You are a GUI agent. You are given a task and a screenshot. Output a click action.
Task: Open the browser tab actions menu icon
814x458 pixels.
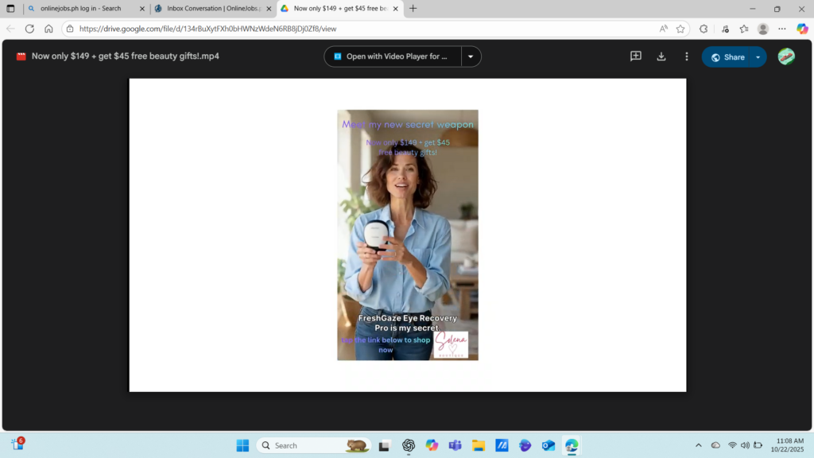(10, 8)
